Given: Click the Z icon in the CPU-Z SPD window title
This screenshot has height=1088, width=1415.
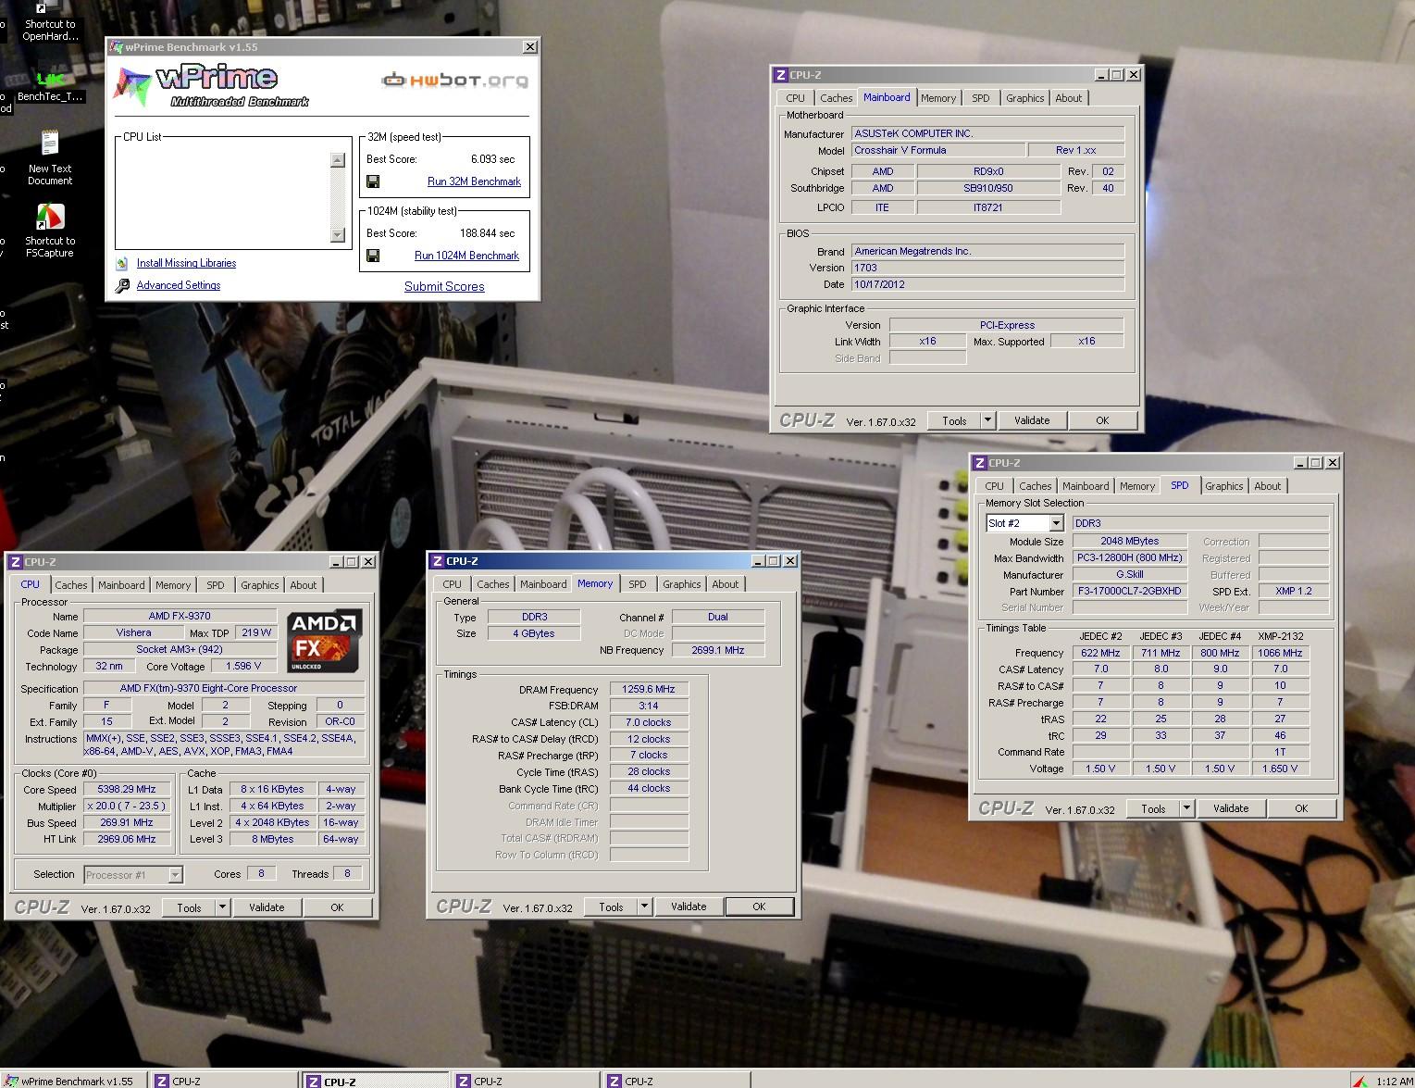Looking at the screenshot, I should tap(979, 463).
